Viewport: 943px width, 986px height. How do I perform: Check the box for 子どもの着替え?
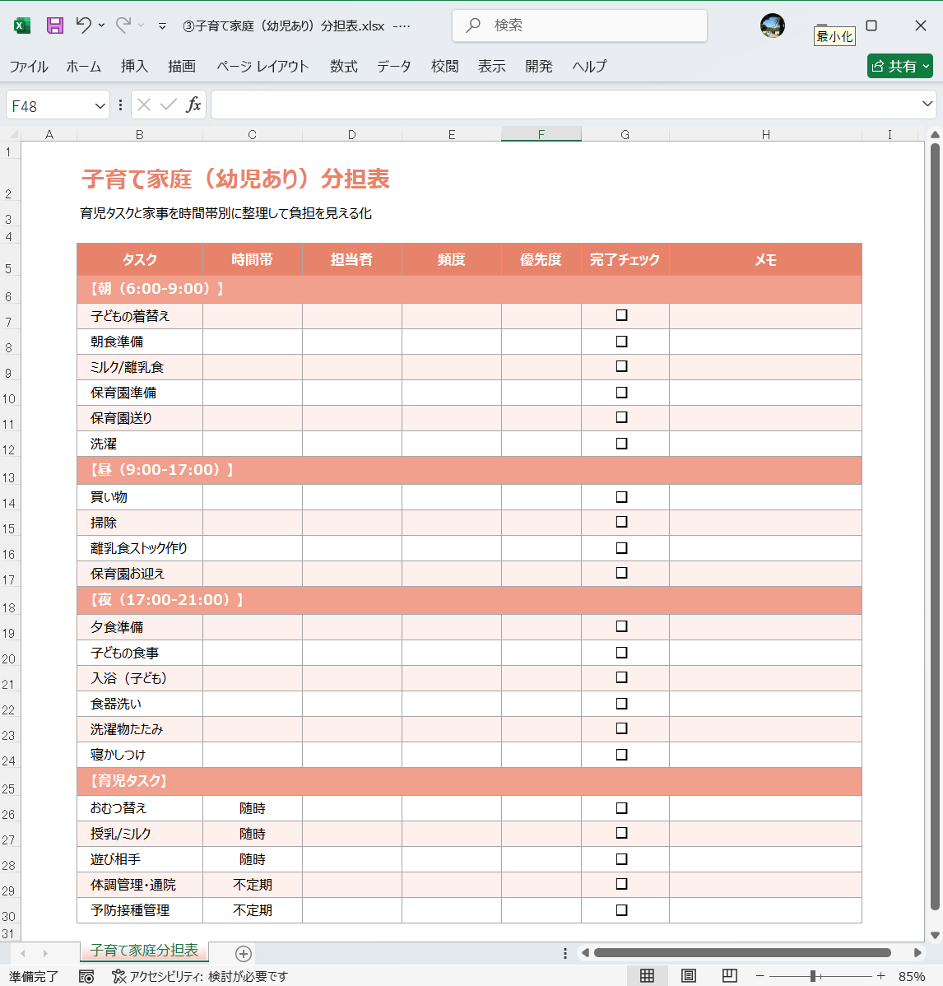pos(622,315)
